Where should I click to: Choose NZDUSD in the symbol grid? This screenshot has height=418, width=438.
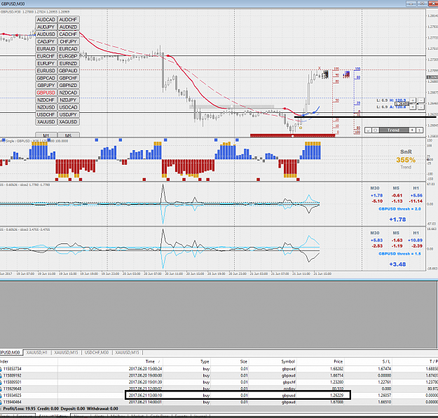tap(46, 107)
